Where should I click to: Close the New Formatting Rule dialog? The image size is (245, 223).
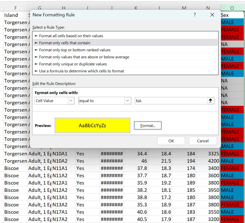tap(212, 15)
